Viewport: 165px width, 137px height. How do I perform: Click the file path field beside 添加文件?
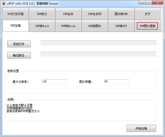point(98,43)
